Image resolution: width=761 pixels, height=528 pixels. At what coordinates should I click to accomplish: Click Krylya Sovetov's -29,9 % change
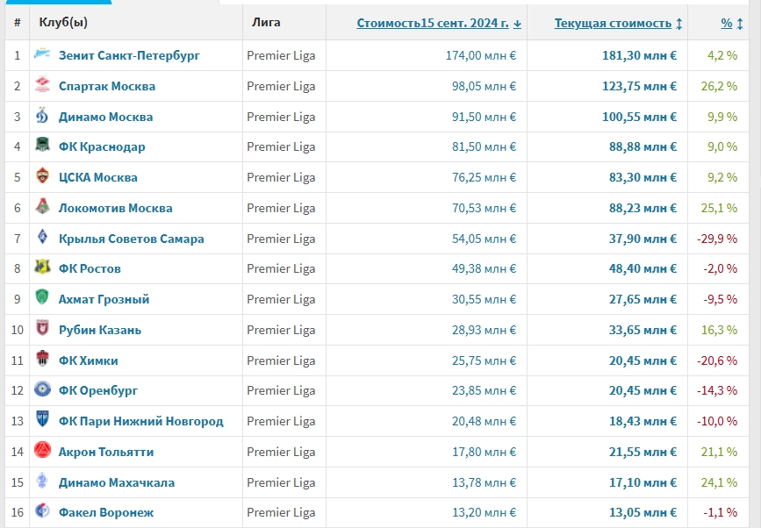[717, 239]
